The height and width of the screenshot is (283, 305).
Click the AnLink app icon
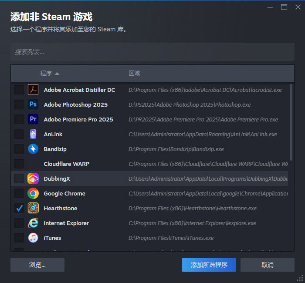[33, 134]
